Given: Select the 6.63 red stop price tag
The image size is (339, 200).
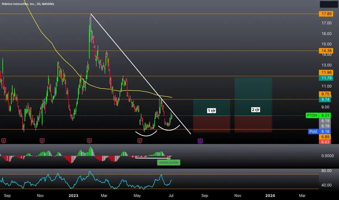Looking at the screenshot, I should (325, 142).
